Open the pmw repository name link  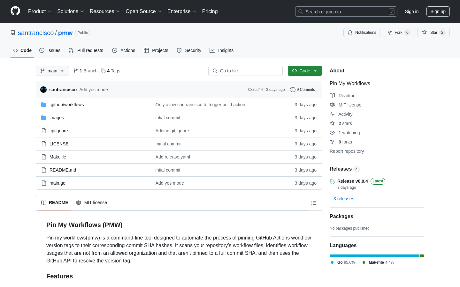65,33
